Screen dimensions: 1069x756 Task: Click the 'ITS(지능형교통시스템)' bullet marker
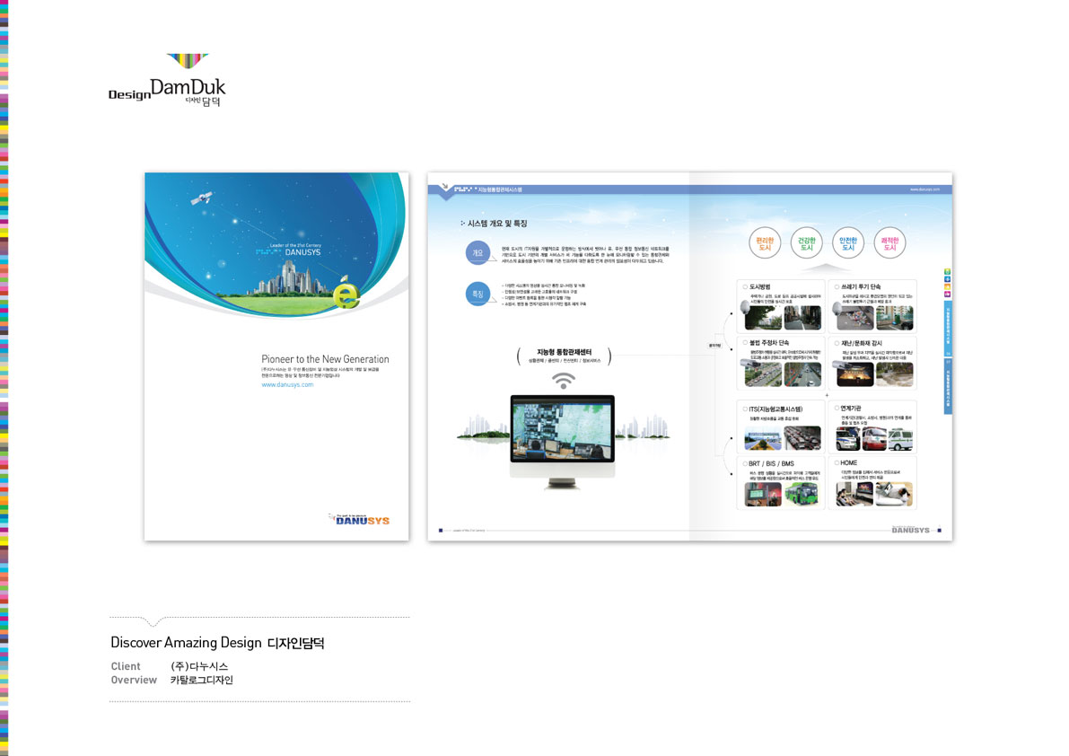745,409
